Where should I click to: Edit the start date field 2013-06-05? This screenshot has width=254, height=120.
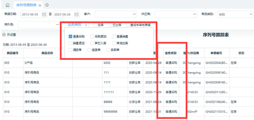coord(34,14)
